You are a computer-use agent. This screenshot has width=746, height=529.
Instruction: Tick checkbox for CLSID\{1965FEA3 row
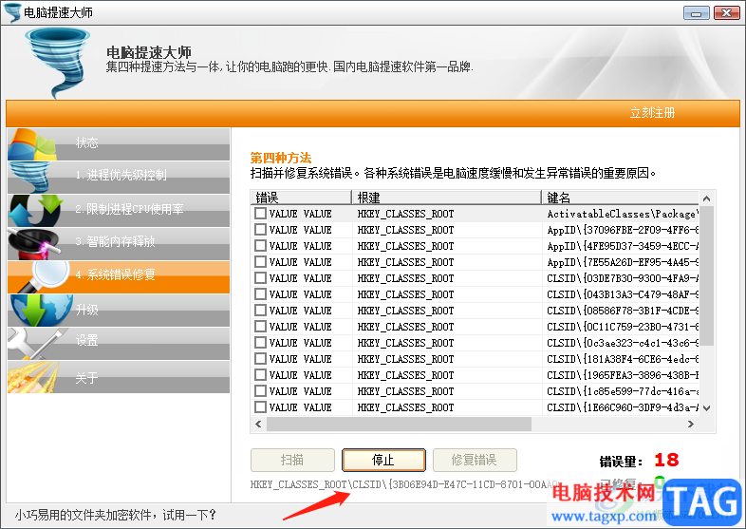point(260,375)
